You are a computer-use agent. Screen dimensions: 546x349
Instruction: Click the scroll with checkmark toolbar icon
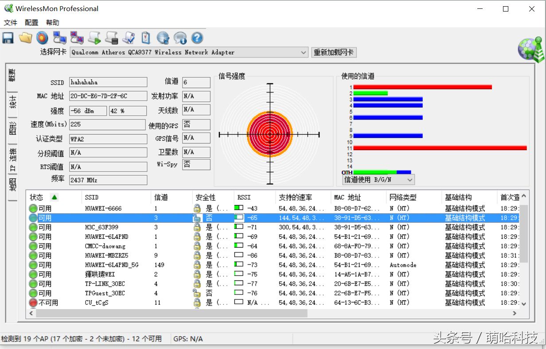click(x=129, y=38)
